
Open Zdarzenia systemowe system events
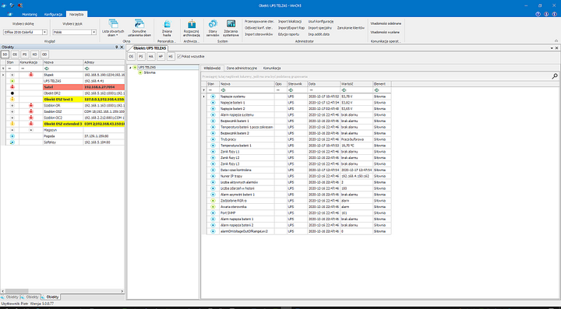[x=231, y=29]
